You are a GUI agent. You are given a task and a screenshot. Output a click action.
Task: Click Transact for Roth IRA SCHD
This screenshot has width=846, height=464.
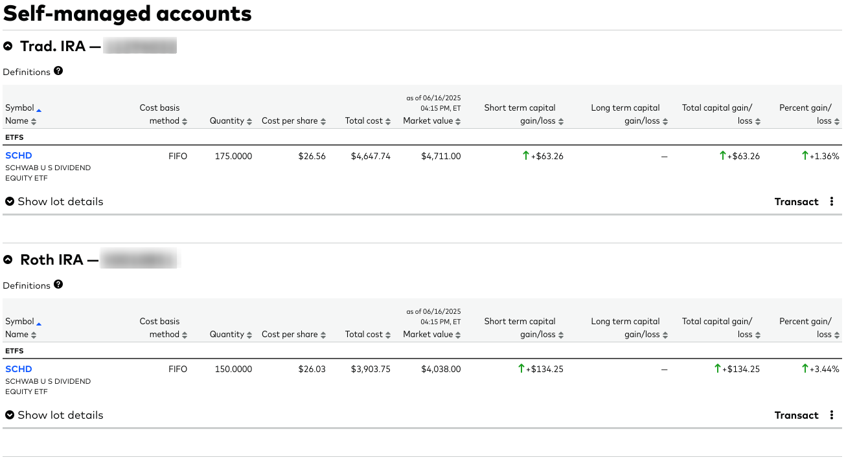pyautogui.click(x=797, y=415)
